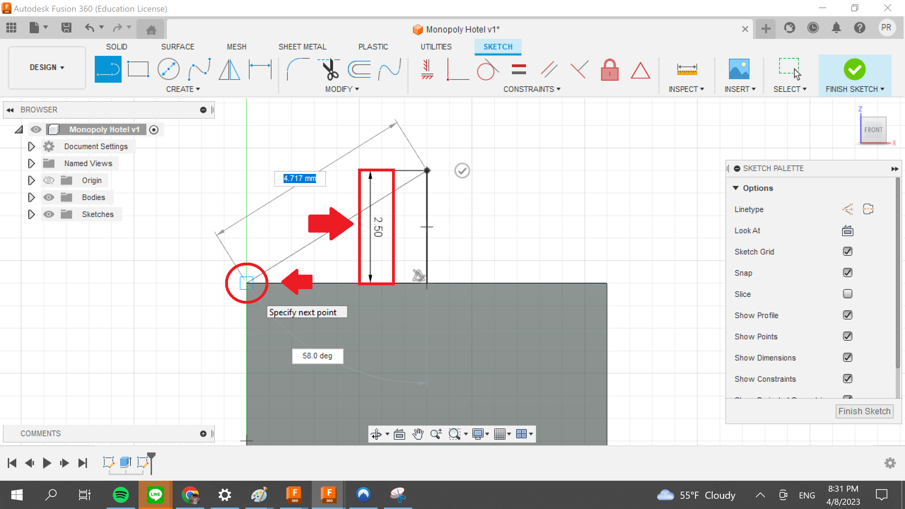Switch to the UTILITIES tab
Image resolution: width=905 pixels, height=509 pixels.
click(436, 47)
